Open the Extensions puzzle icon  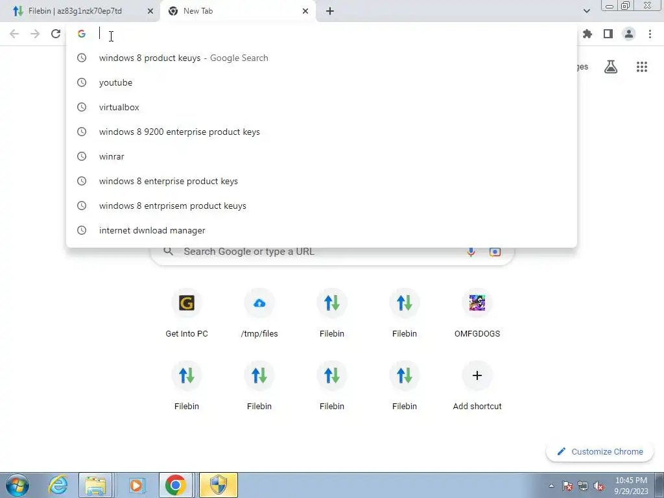click(587, 34)
